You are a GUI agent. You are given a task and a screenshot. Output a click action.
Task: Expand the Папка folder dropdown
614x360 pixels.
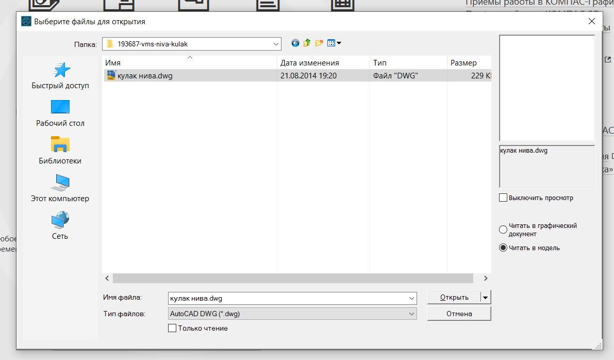(x=276, y=44)
